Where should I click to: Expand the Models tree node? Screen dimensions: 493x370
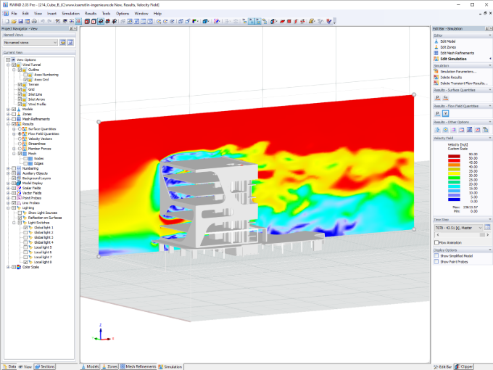[8, 109]
